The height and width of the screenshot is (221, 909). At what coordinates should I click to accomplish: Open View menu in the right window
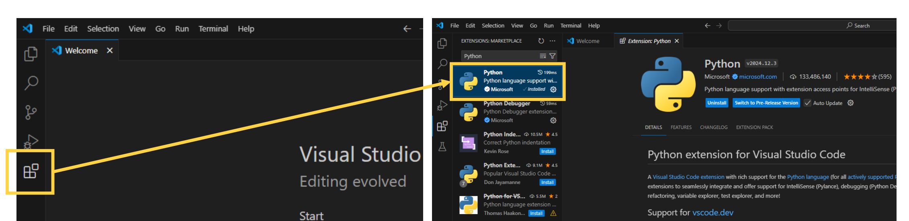pyautogui.click(x=517, y=25)
